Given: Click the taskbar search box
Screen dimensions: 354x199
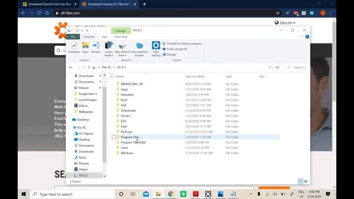Looking at the screenshot, I should click(x=72, y=194).
